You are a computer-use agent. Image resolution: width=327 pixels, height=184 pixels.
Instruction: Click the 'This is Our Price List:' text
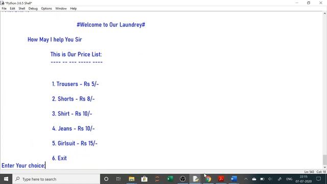pos(76,54)
